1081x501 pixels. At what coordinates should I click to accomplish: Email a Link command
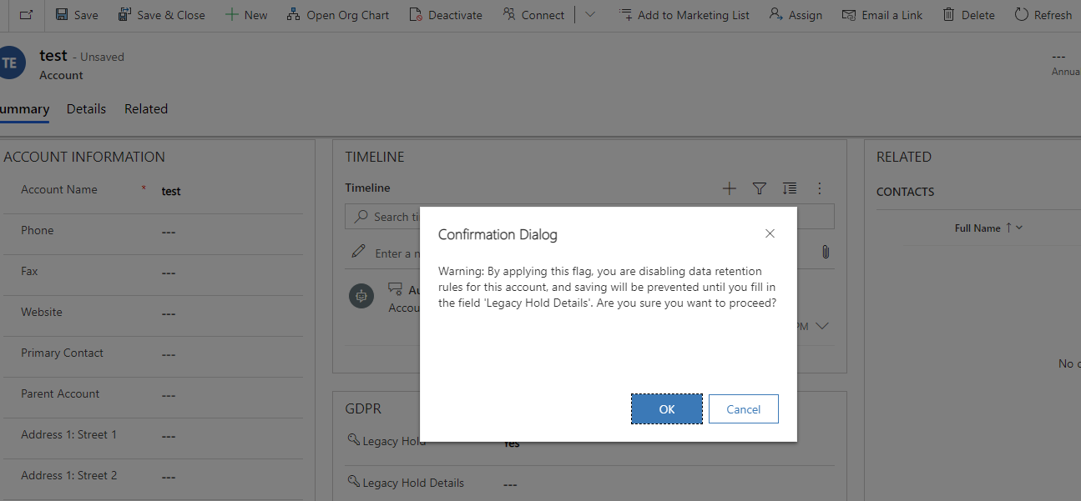click(882, 15)
